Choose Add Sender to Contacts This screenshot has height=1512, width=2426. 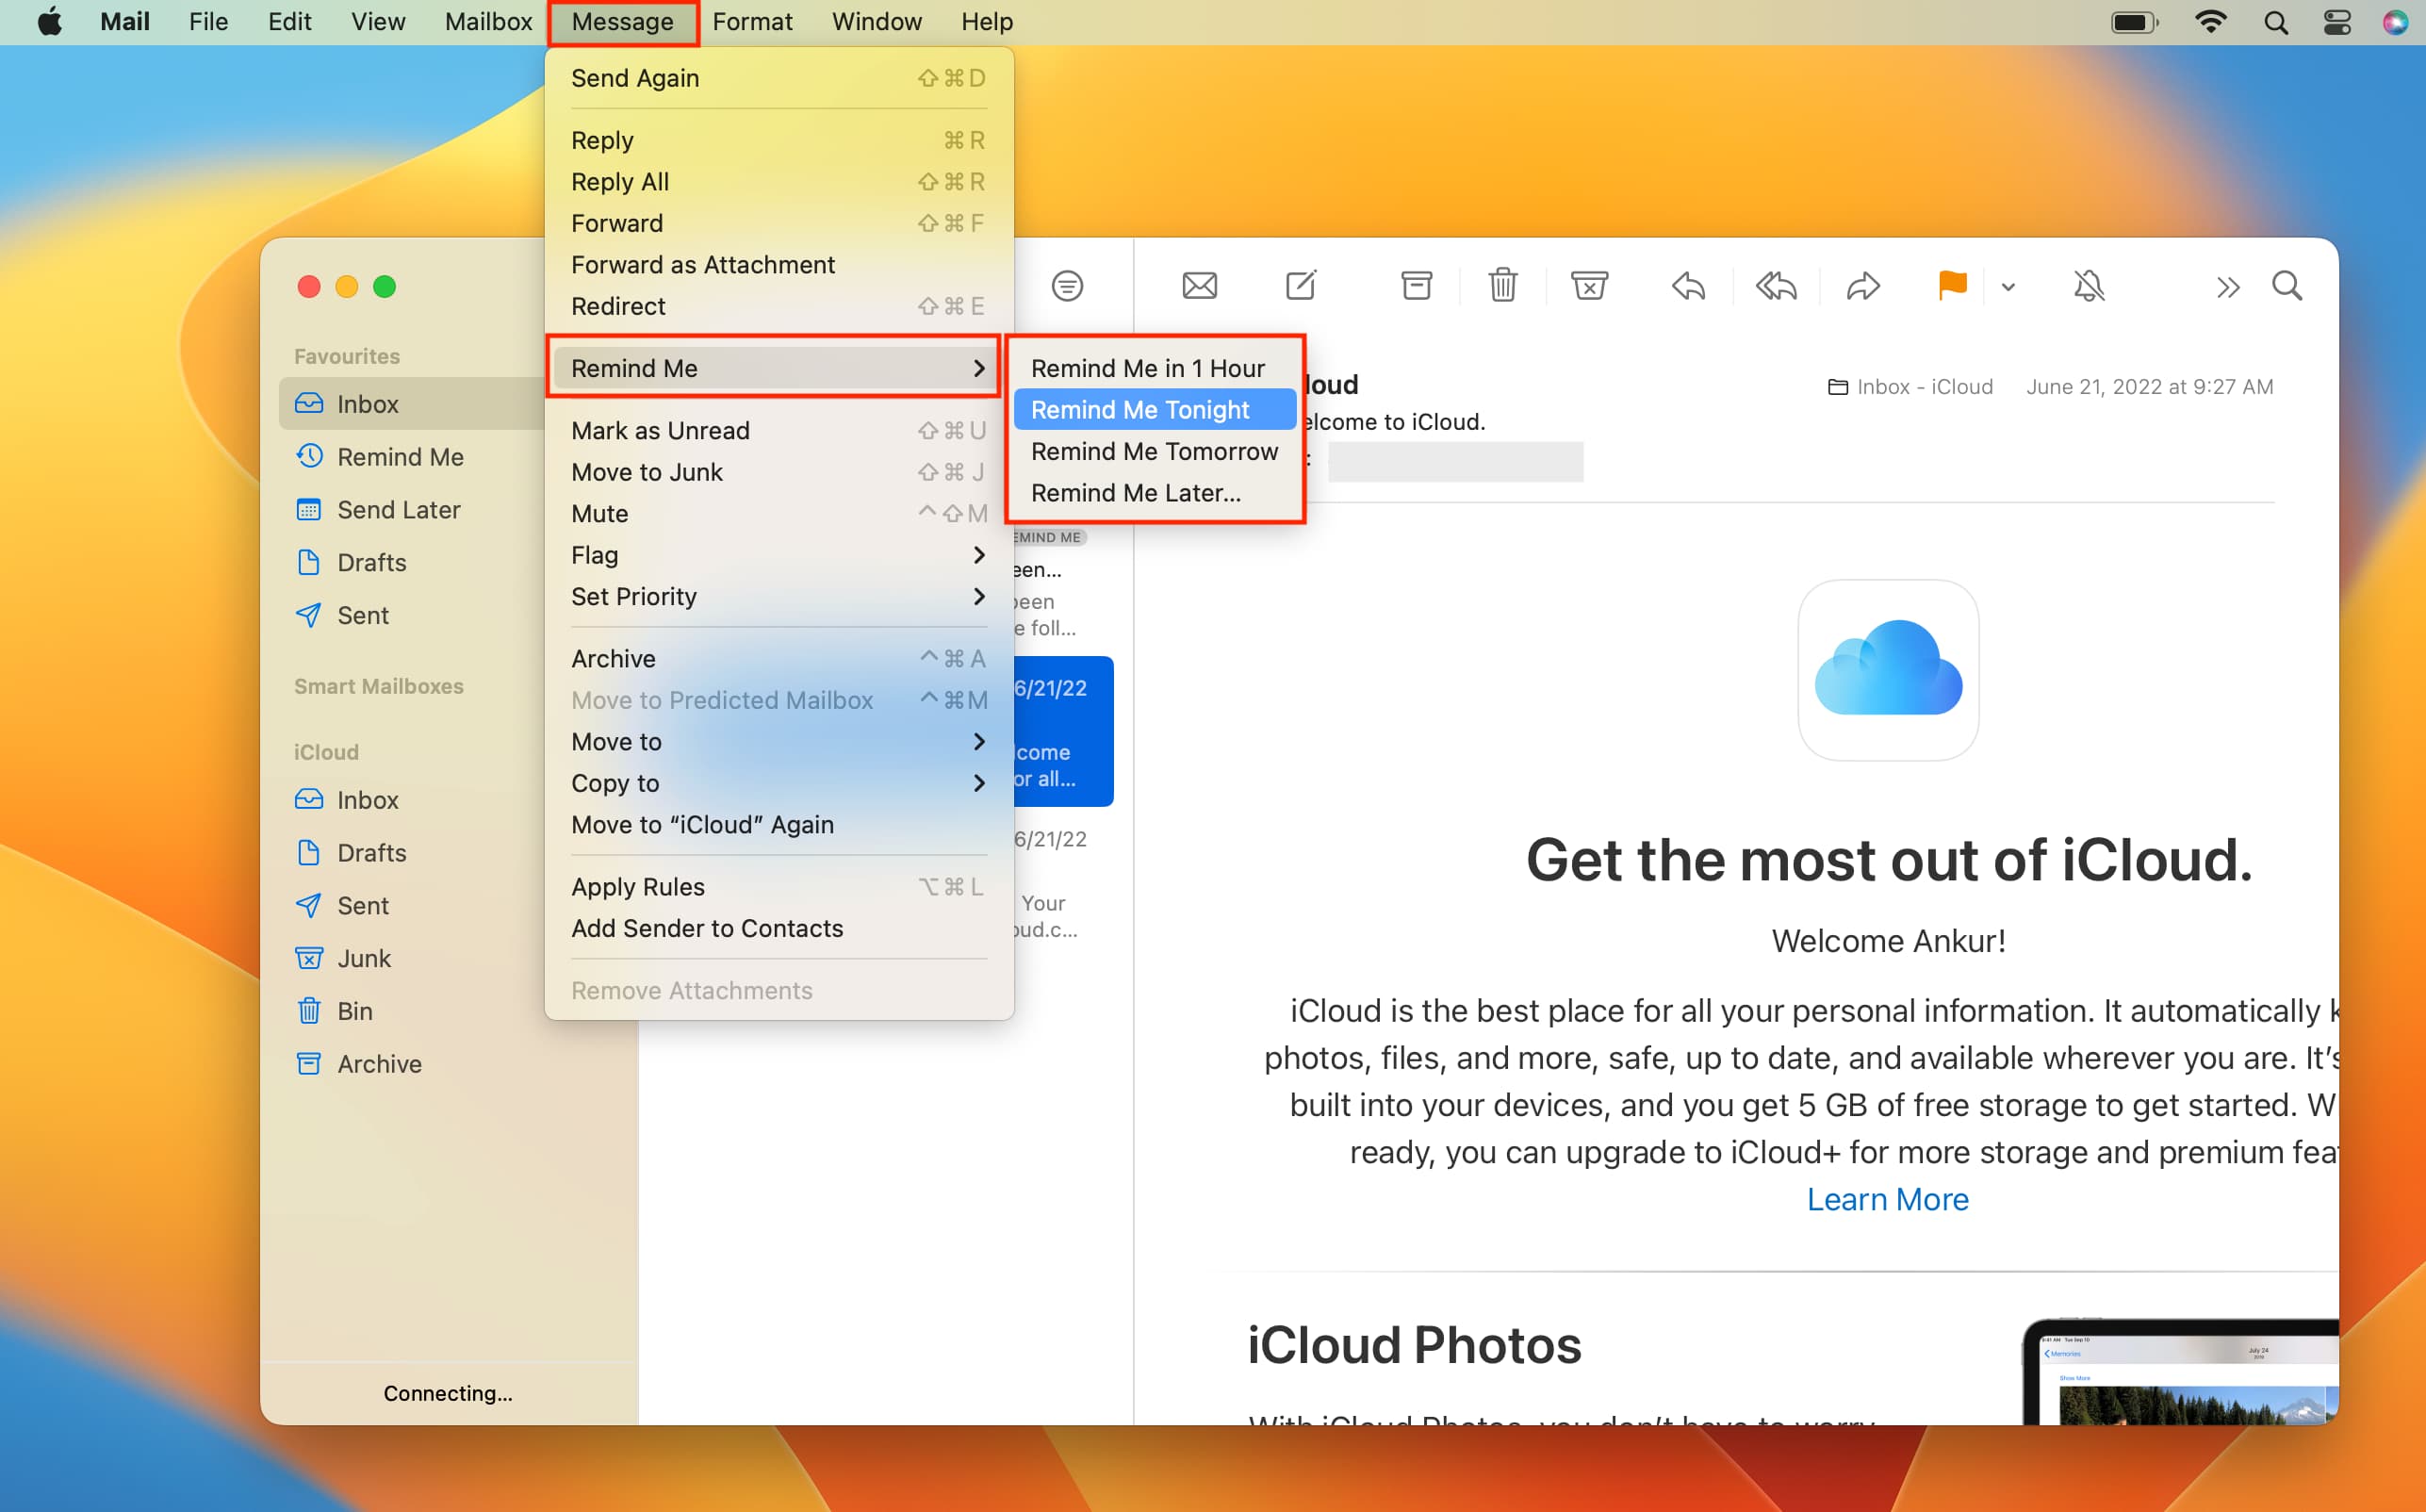tap(779, 929)
